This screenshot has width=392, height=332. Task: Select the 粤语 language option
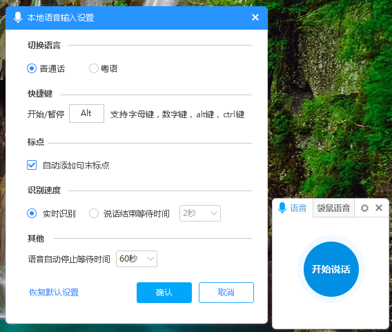tap(94, 68)
